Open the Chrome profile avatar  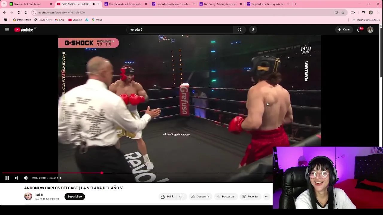click(371, 13)
